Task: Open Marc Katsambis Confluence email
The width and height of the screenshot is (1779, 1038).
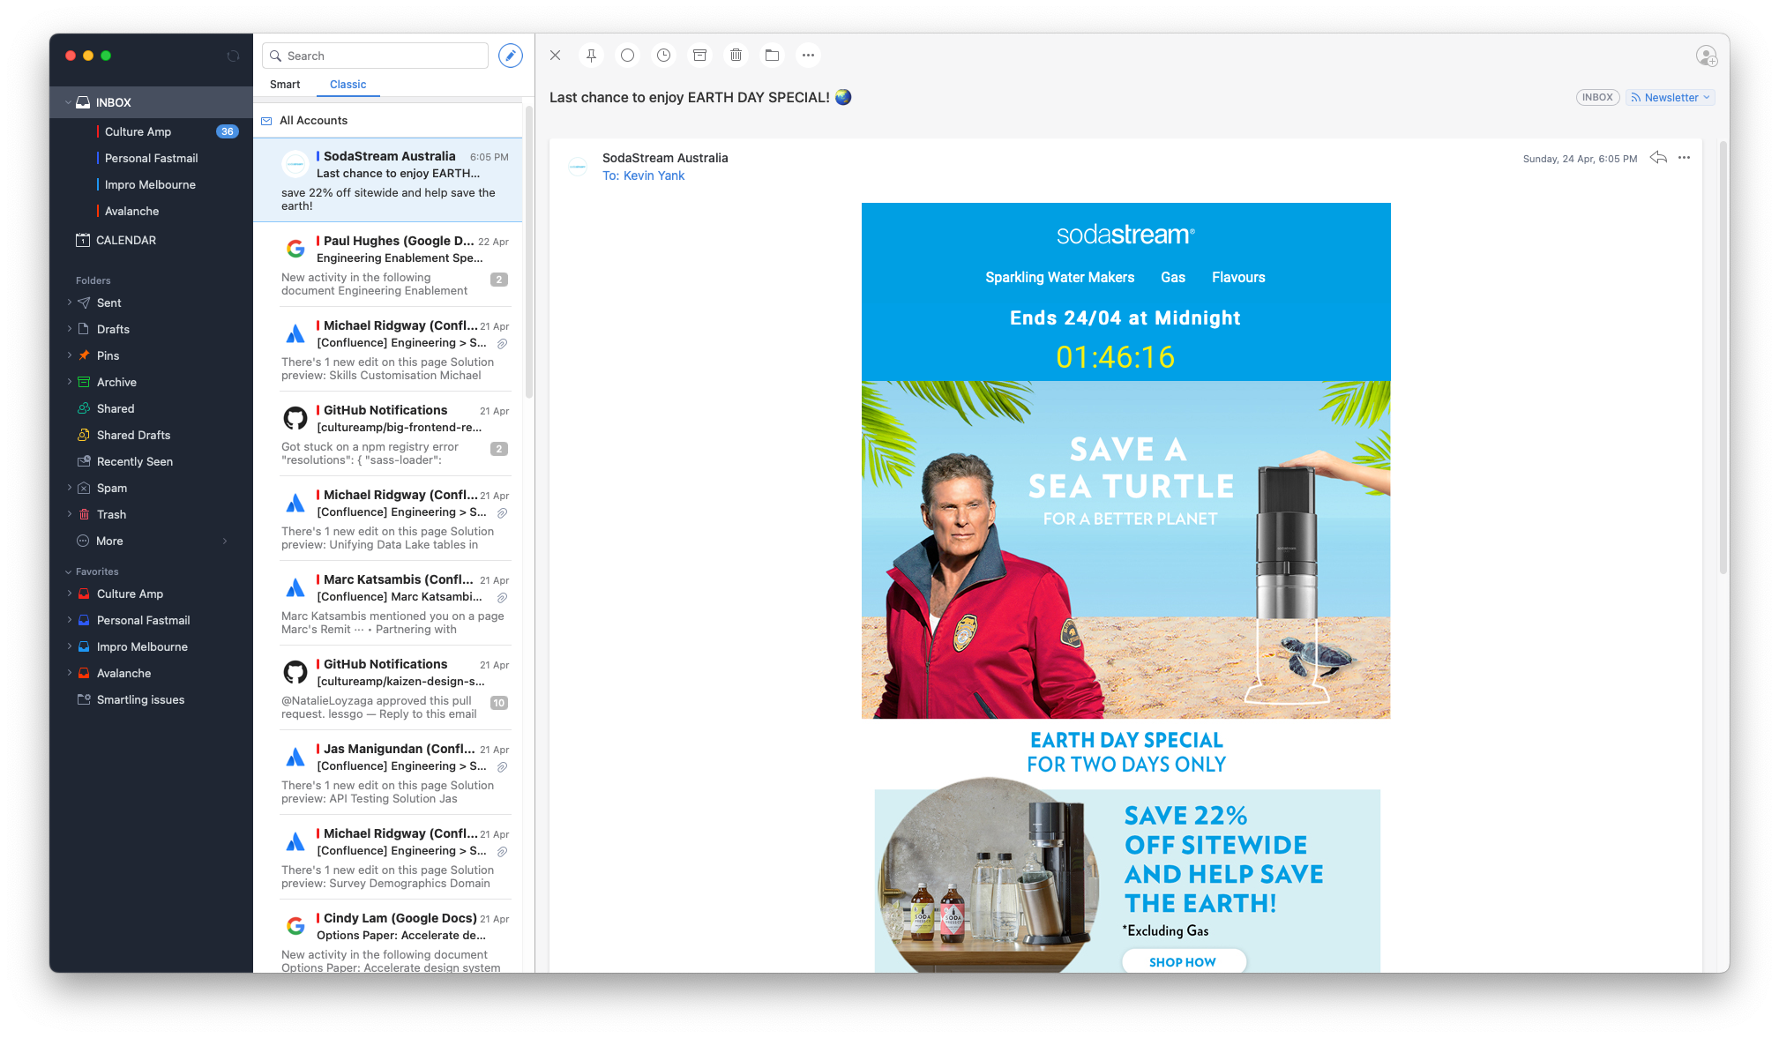Action: point(388,603)
